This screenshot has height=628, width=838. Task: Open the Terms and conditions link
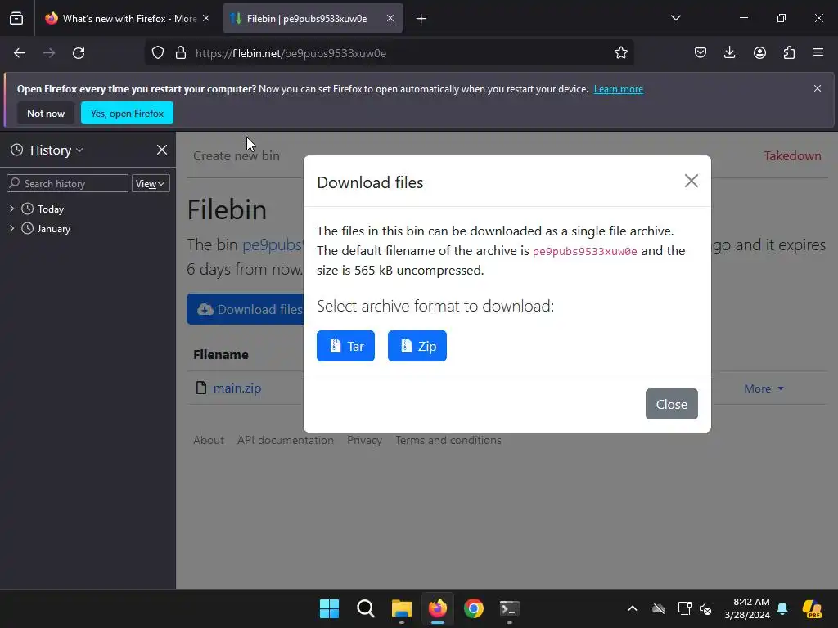(x=448, y=441)
